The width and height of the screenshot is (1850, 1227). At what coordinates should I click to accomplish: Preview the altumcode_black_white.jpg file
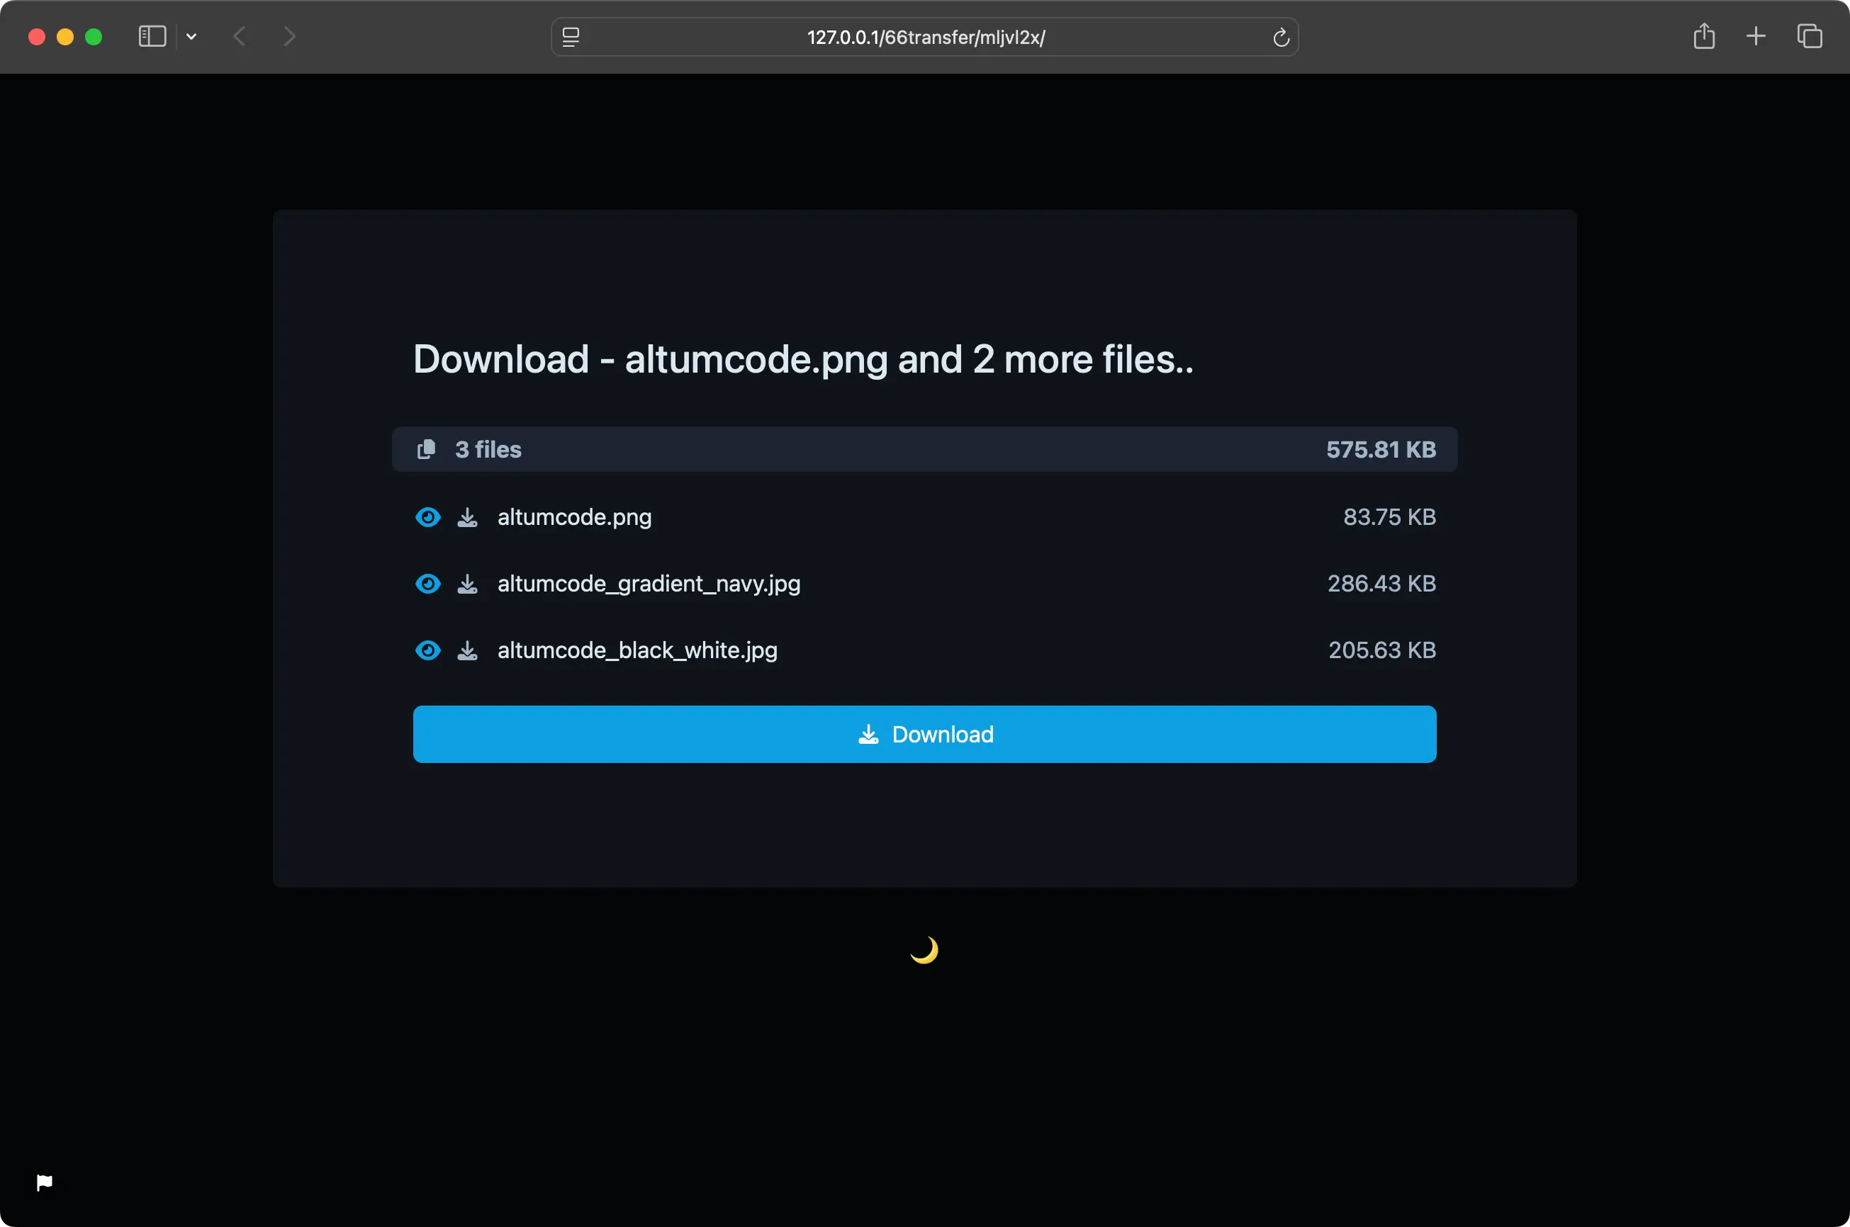pyautogui.click(x=427, y=650)
